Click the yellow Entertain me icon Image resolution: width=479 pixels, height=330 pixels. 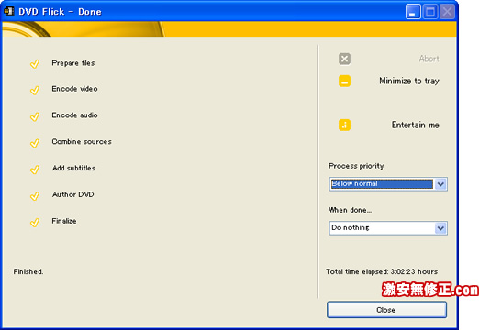[x=344, y=125]
